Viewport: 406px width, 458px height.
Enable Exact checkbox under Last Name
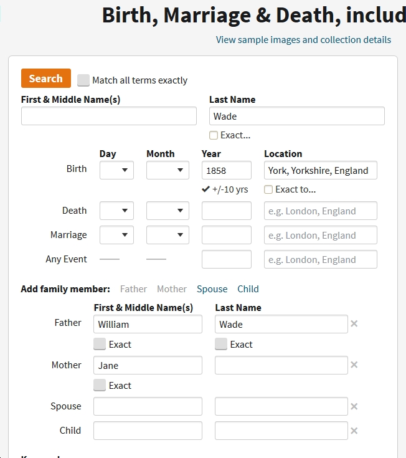point(214,135)
